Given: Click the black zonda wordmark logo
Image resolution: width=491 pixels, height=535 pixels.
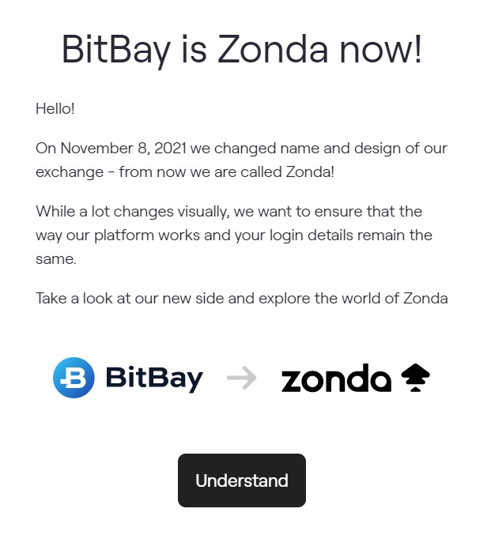Looking at the screenshot, I should (x=336, y=378).
